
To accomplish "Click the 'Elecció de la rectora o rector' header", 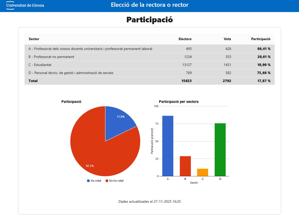I will 149,5.
